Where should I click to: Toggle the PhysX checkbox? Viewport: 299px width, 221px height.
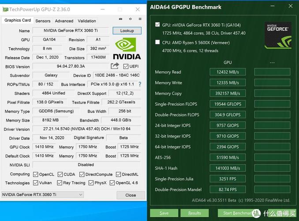(91, 183)
